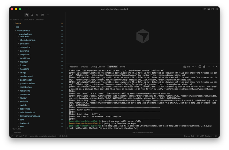Image resolution: width=229 pixels, height=150 pixels.
Task: Click the main branch status item
Action: [20, 136]
